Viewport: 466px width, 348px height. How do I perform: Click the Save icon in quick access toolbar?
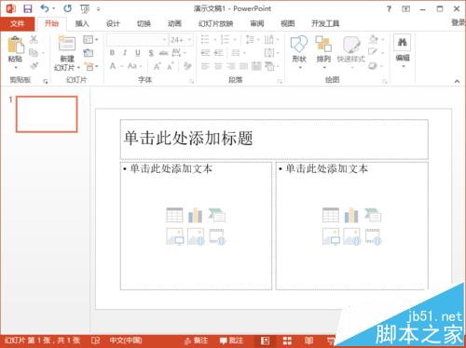[28, 8]
